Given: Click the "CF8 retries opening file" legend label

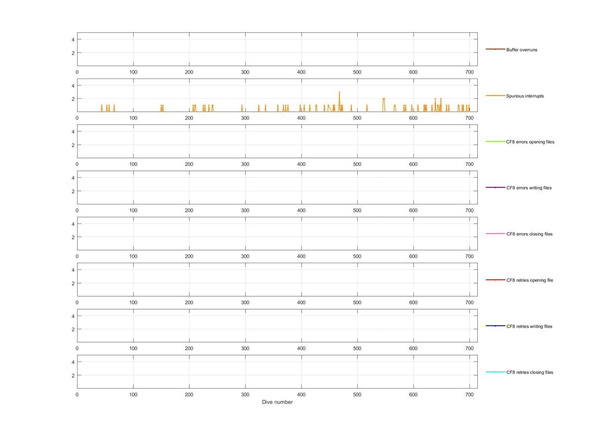Looking at the screenshot, I should [x=530, y=280].
